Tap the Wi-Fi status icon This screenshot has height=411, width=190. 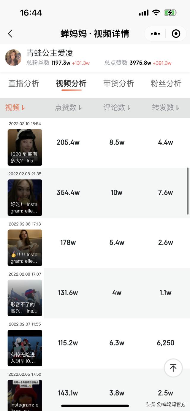[x=156, y=13]
